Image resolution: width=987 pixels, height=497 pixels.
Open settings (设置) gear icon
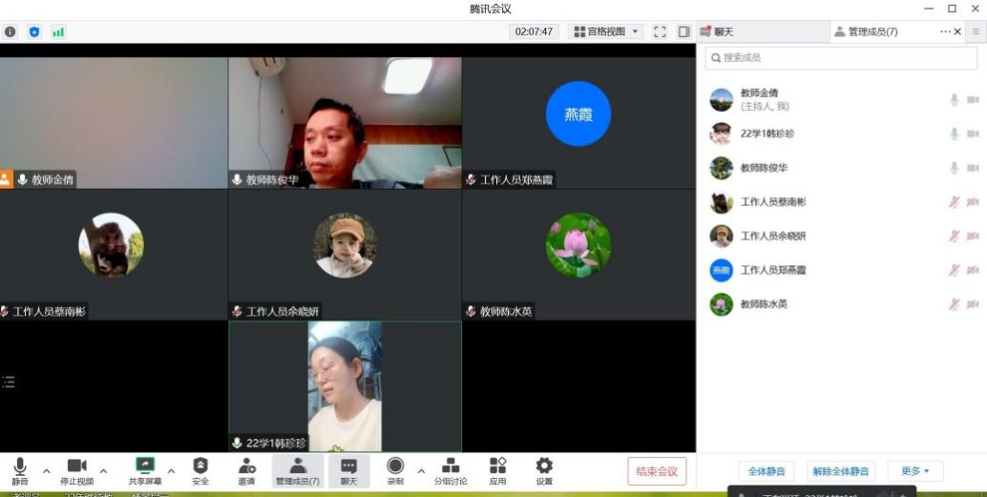[x=544, y=466]
